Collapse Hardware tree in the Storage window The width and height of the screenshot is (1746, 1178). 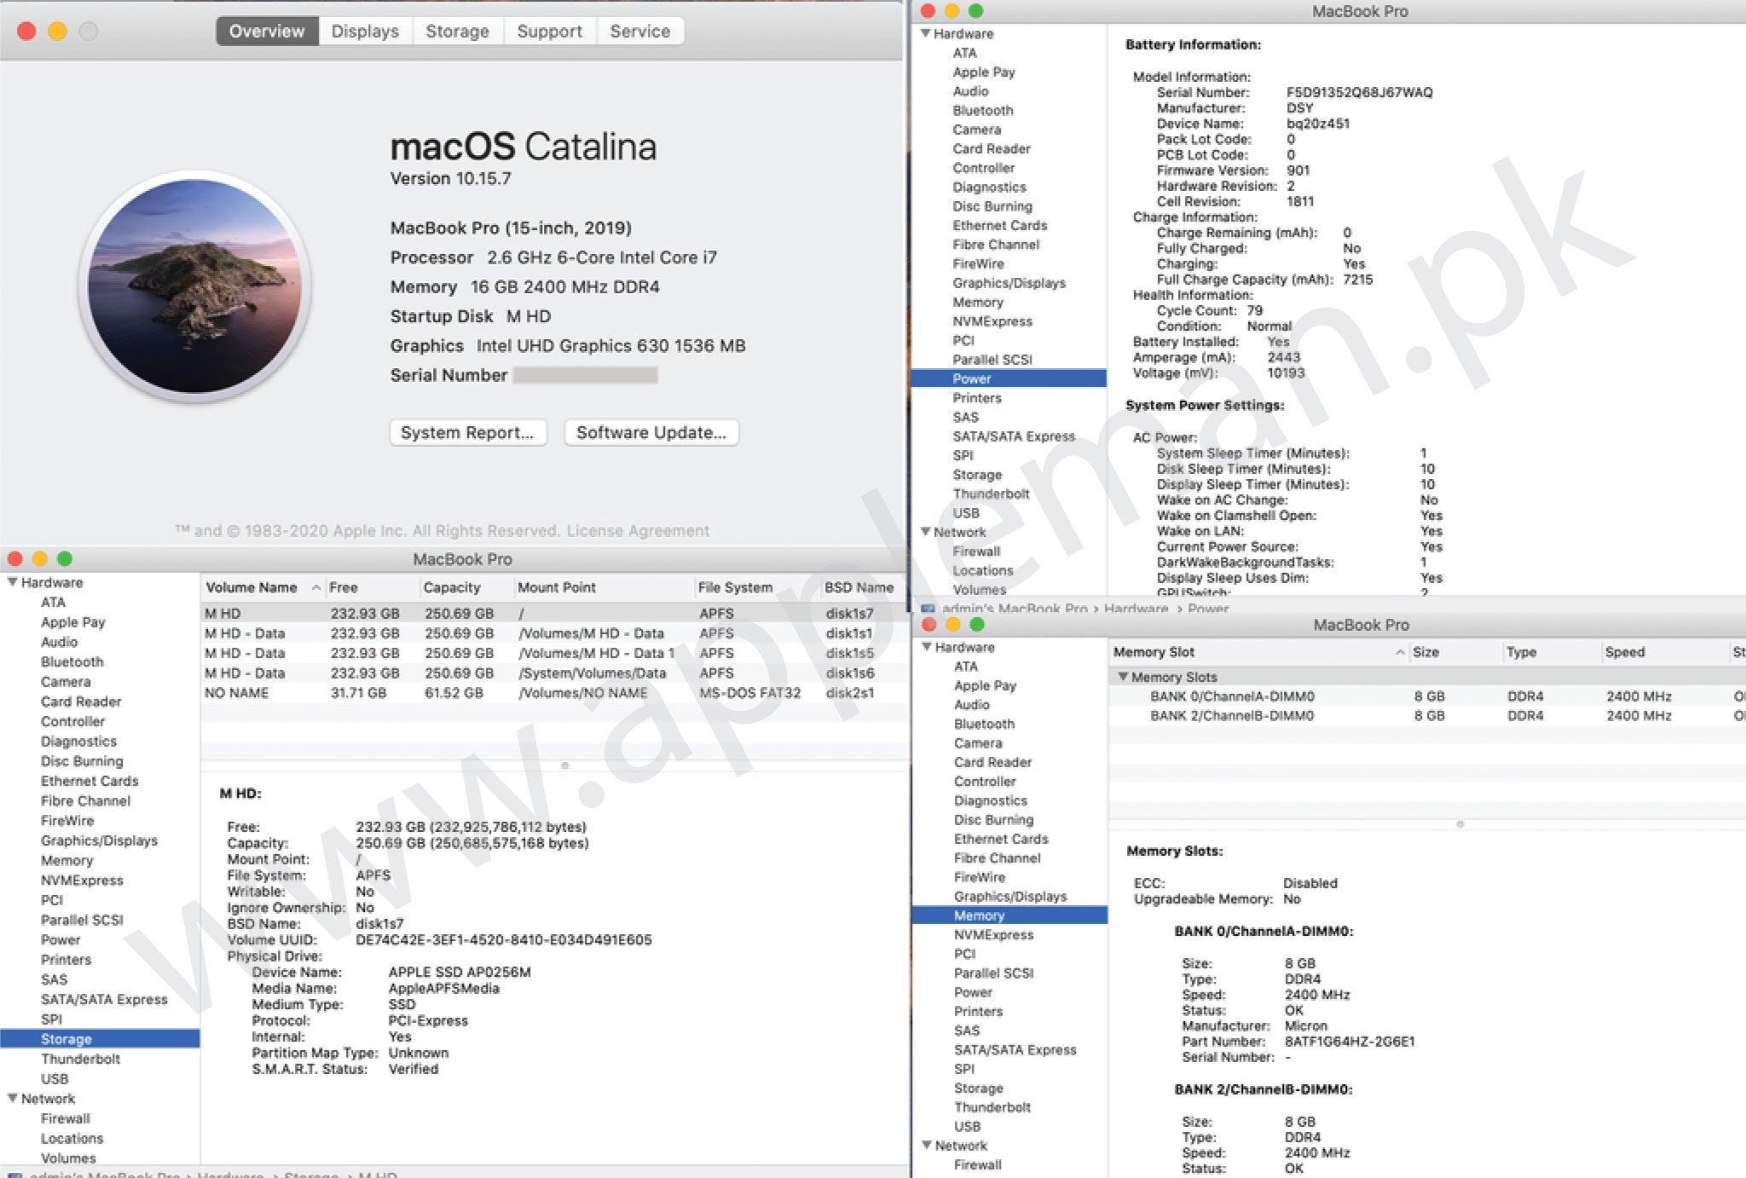click(x=13, y=582)
